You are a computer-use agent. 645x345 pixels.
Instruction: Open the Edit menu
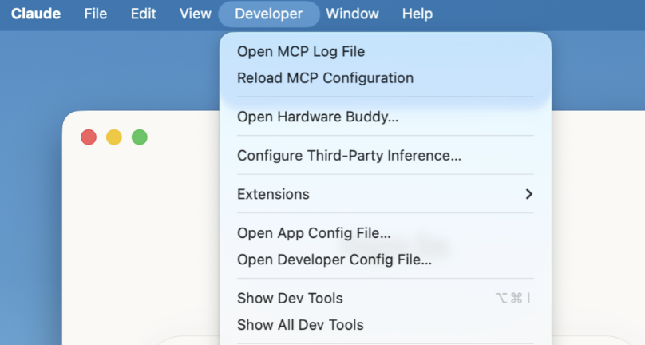pyautogui.click(x=143, y=14)
